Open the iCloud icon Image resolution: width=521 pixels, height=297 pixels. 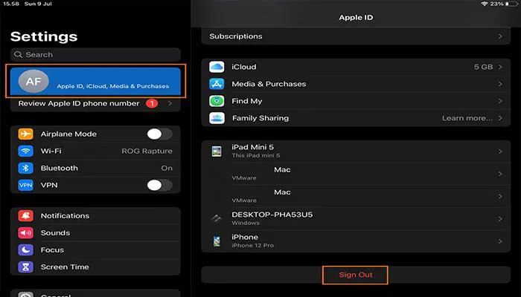click(x=217, y=67)
